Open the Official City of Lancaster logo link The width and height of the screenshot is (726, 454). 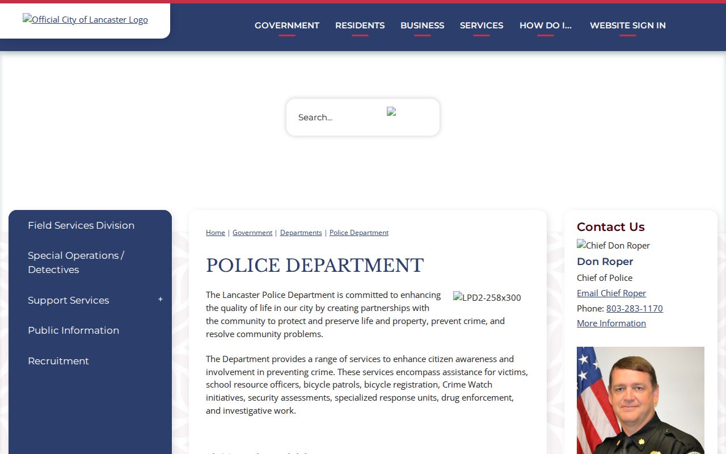[x=85, y=19]
